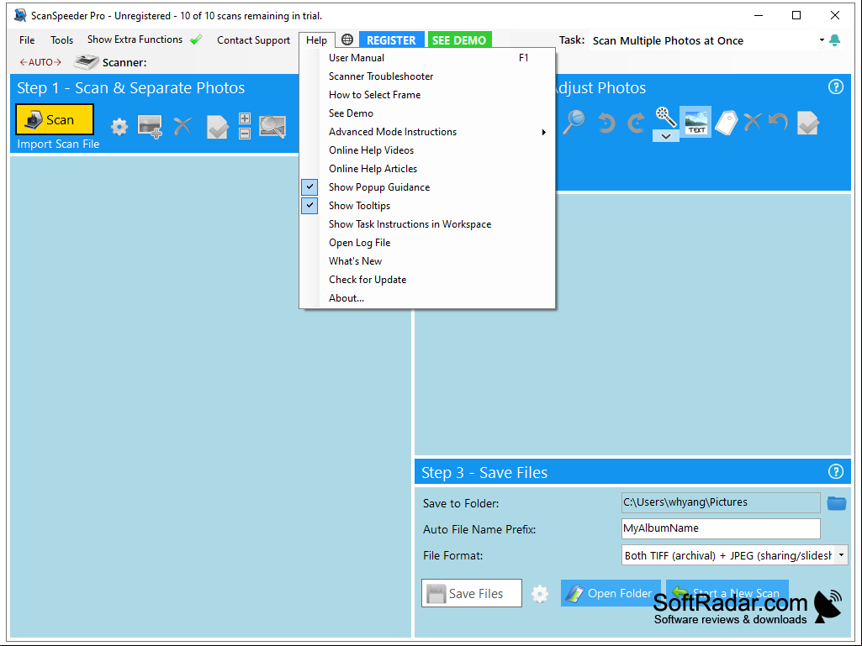Image resolution: width=862 pixels, height=646 pixels.
Task: Open the Step 2 help question icon
Action: coord(836,87)
